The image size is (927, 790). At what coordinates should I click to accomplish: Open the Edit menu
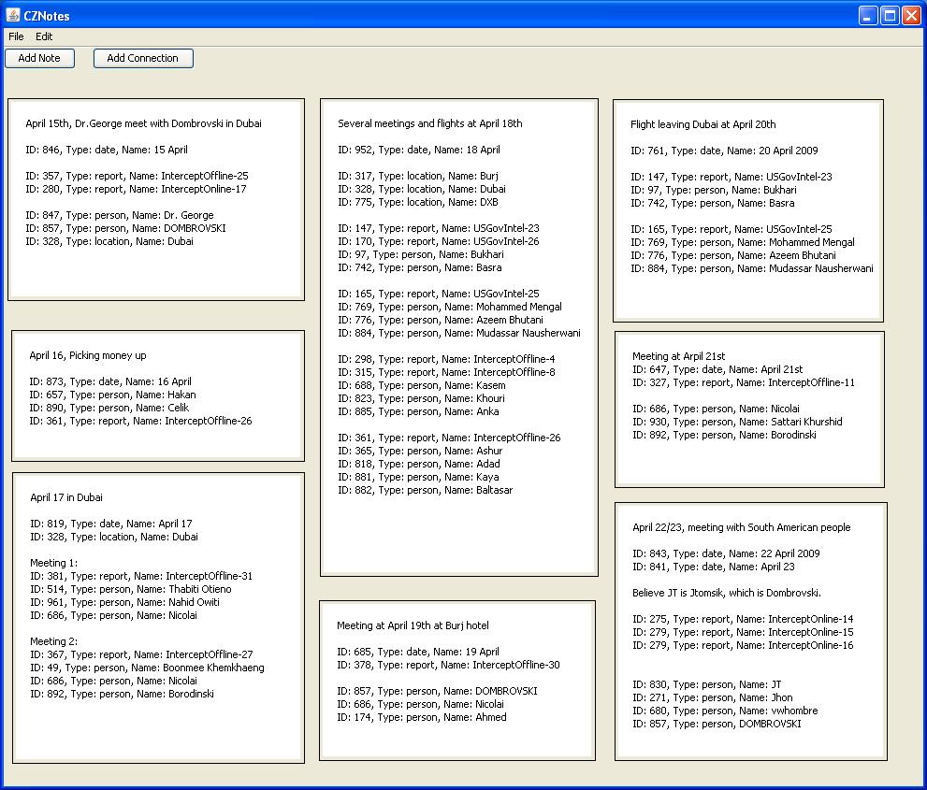tap(44, 36)
